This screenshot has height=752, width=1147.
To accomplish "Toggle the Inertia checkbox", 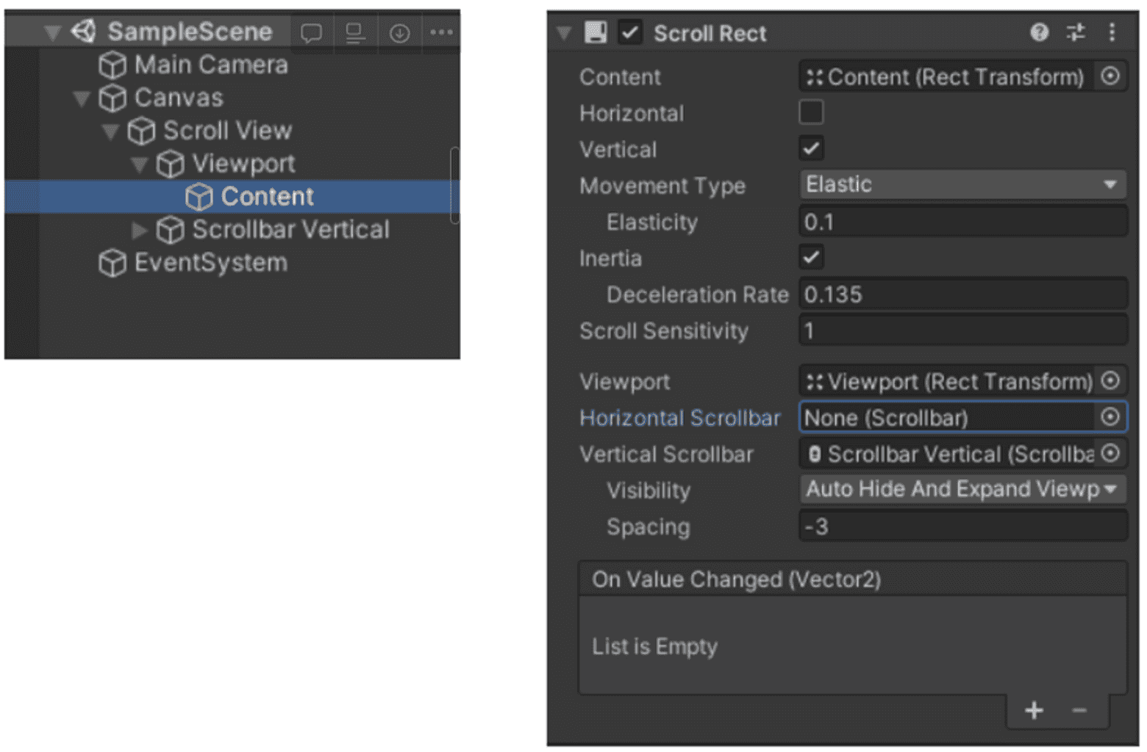I will click(811, 258).
